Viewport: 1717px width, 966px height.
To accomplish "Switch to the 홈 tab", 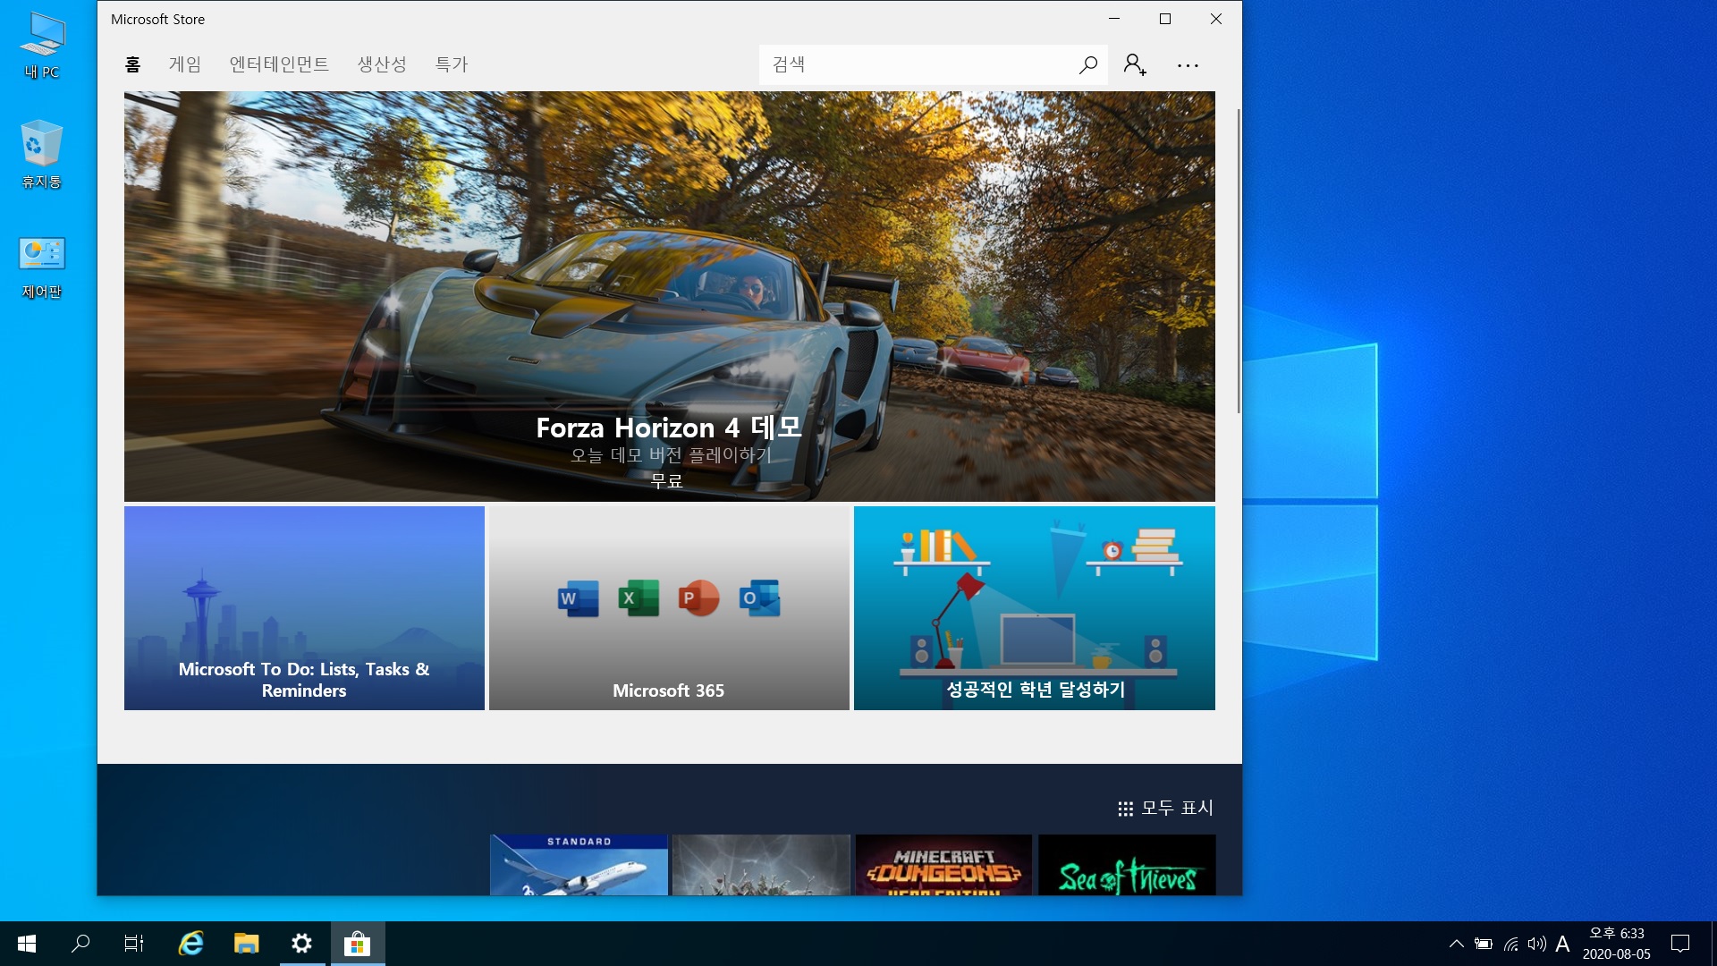I will pos(132,64).
